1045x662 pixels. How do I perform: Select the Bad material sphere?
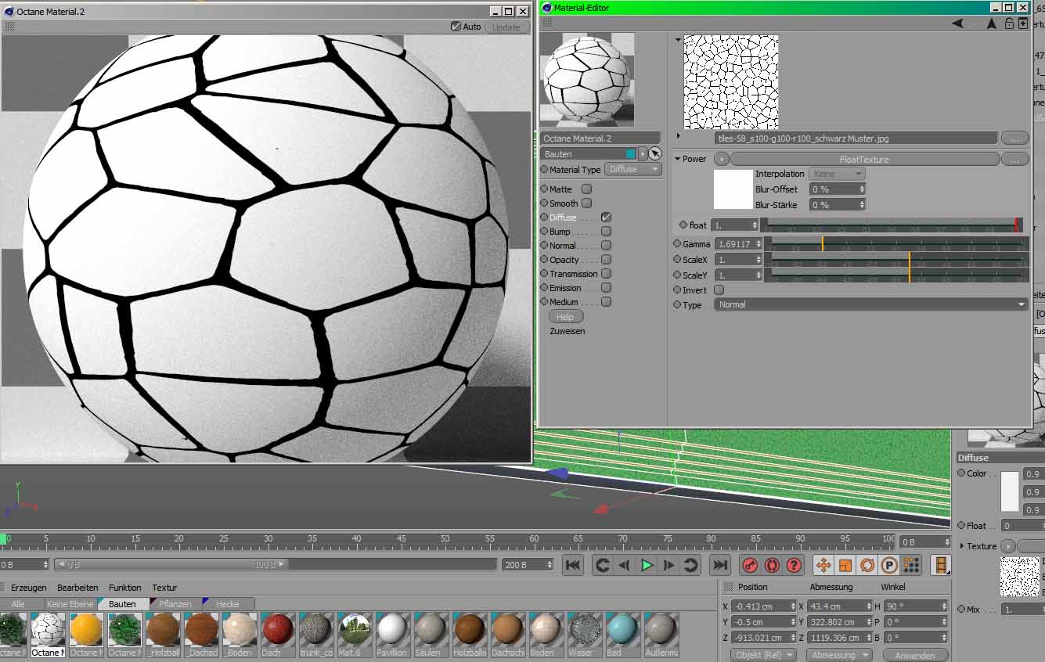622,629
